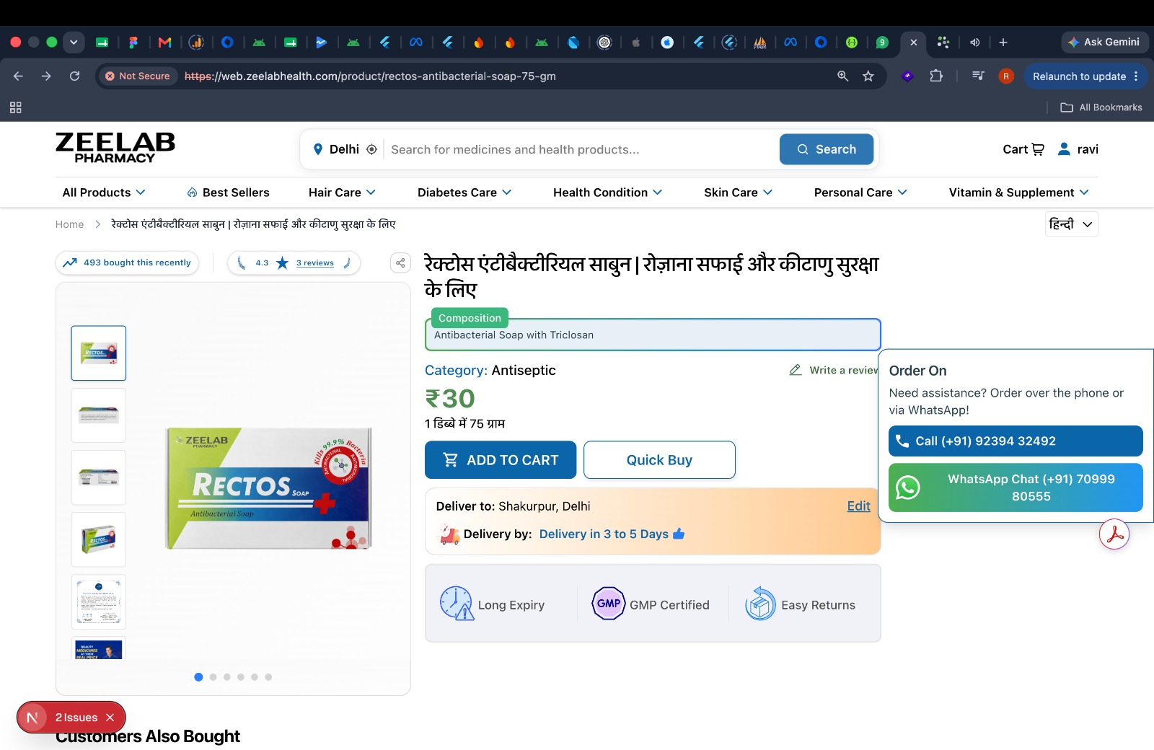This screenshot has width=1154, height=750.
Task: Open the Chrome profile avatar R
Action: pyautogui.click(x=1006, y=76)
